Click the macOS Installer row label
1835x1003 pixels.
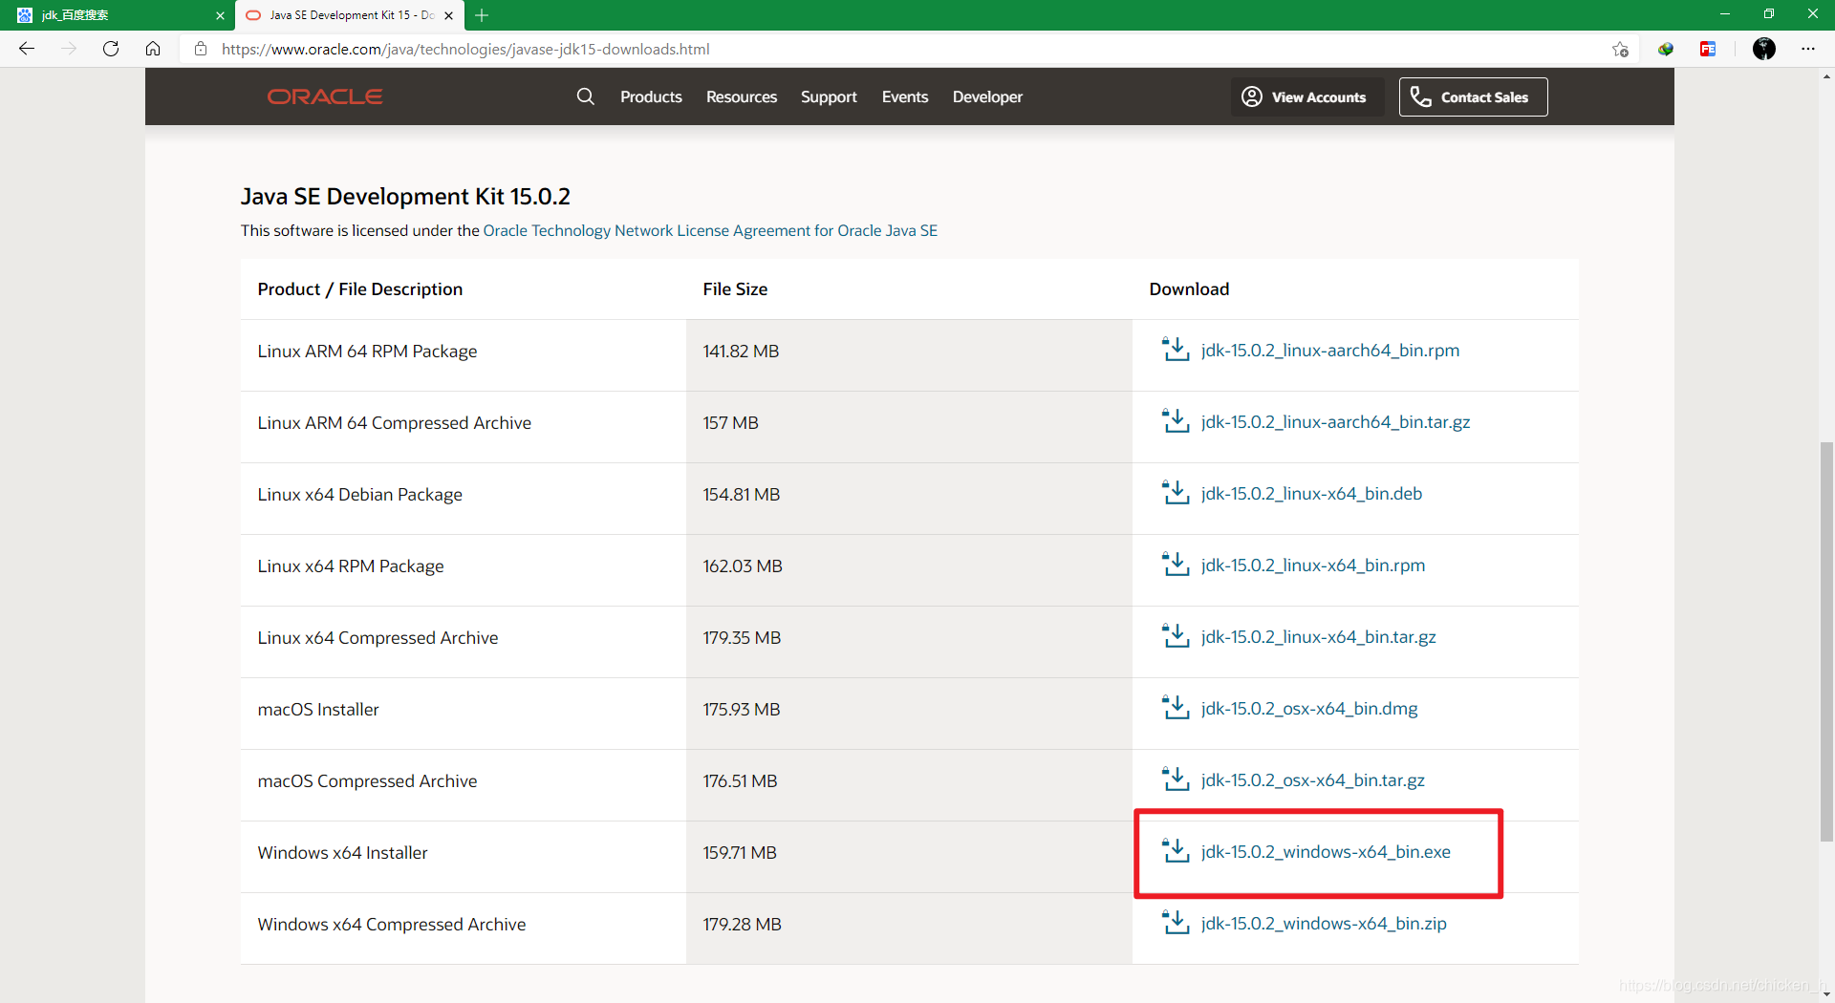click(x=318, y=709)
